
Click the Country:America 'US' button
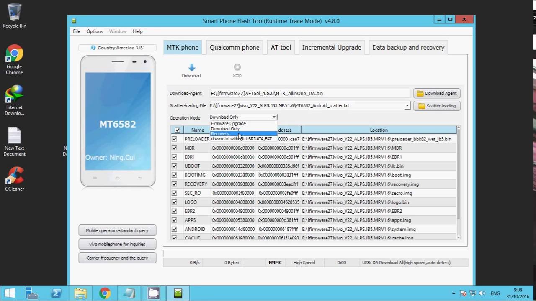tap(117, 48)
